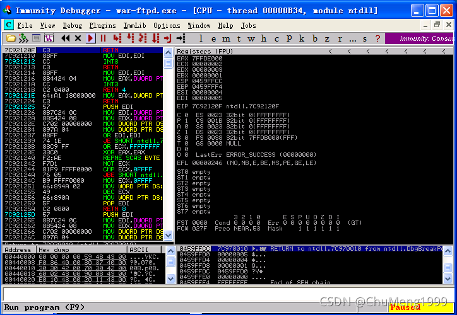Viewport: 457px width, 315px height.
Task: Click the command input field at bottom
Action: point(228,294)
